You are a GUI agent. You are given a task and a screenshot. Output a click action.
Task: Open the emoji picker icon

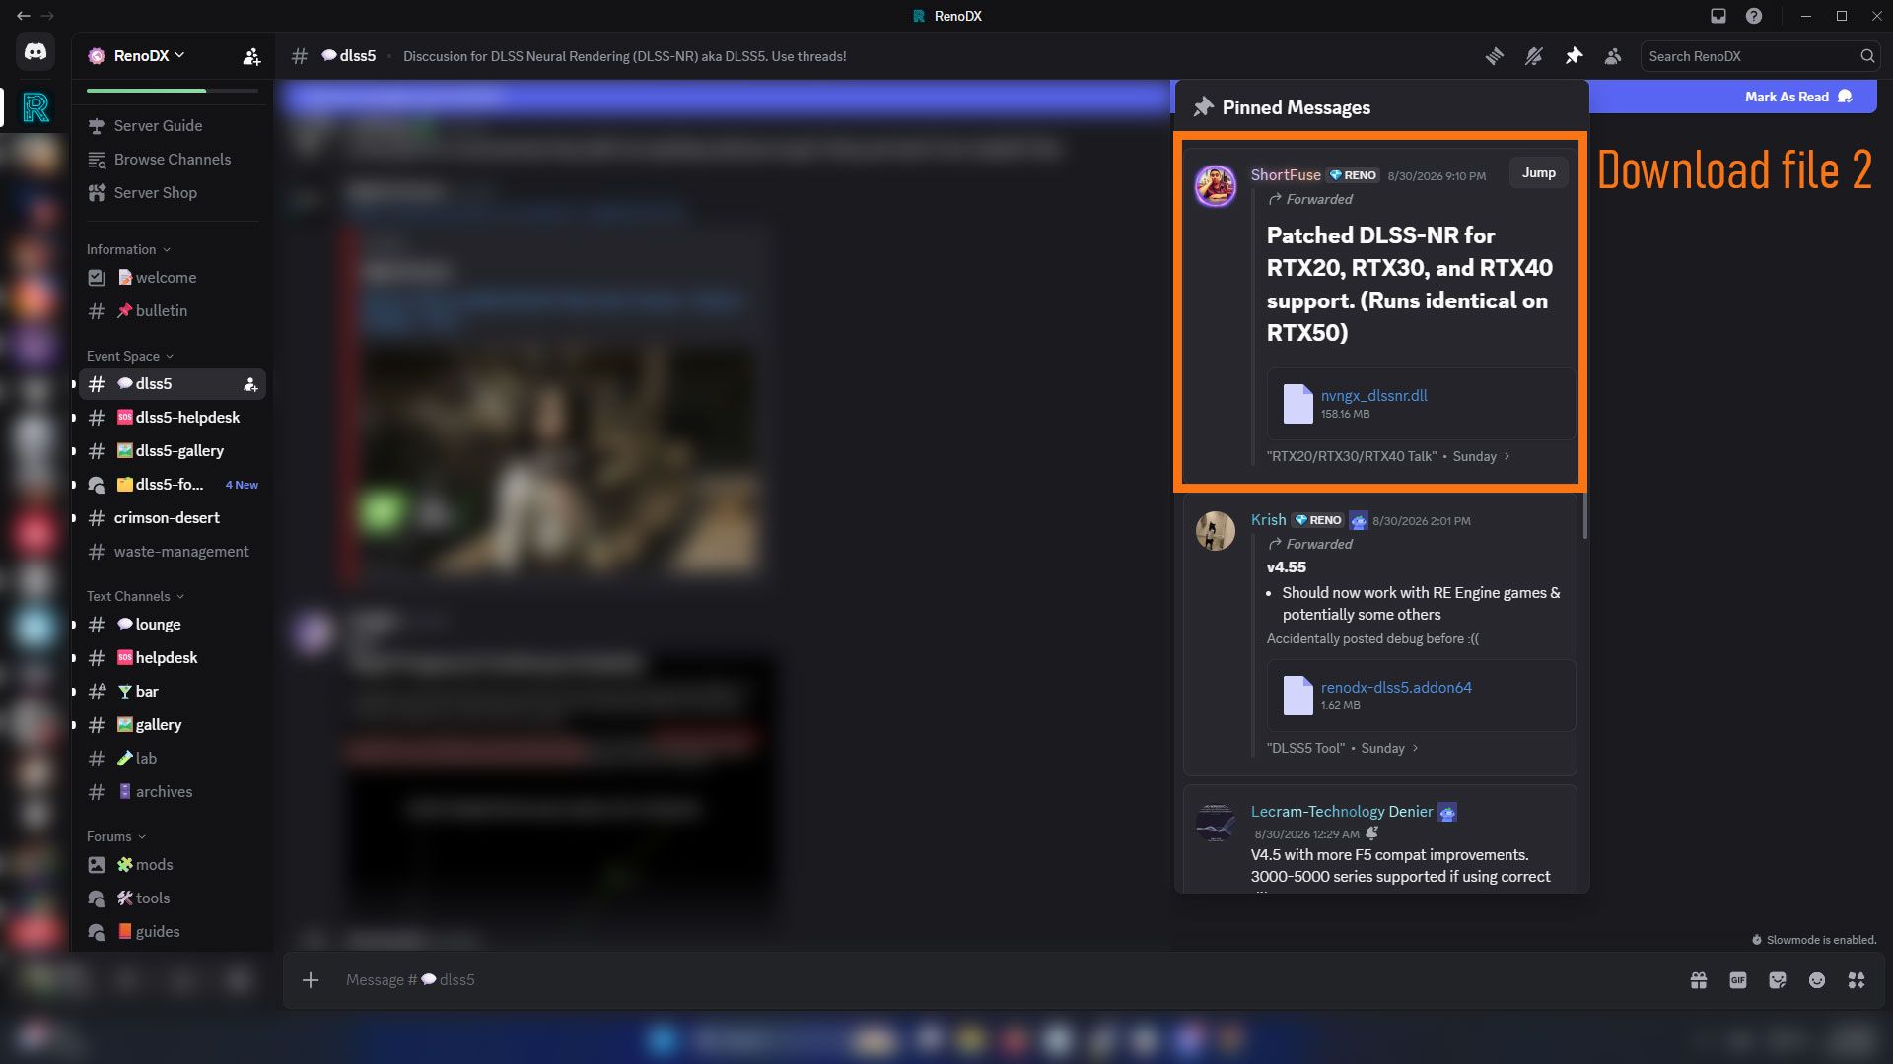[1817, 979]
